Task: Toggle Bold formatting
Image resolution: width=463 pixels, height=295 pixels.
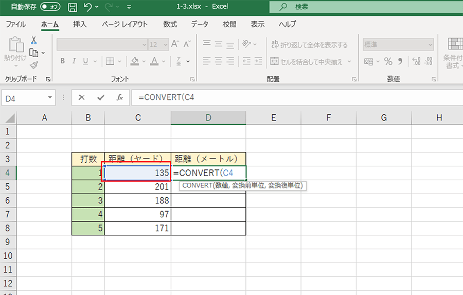Action: click(63, 61)
